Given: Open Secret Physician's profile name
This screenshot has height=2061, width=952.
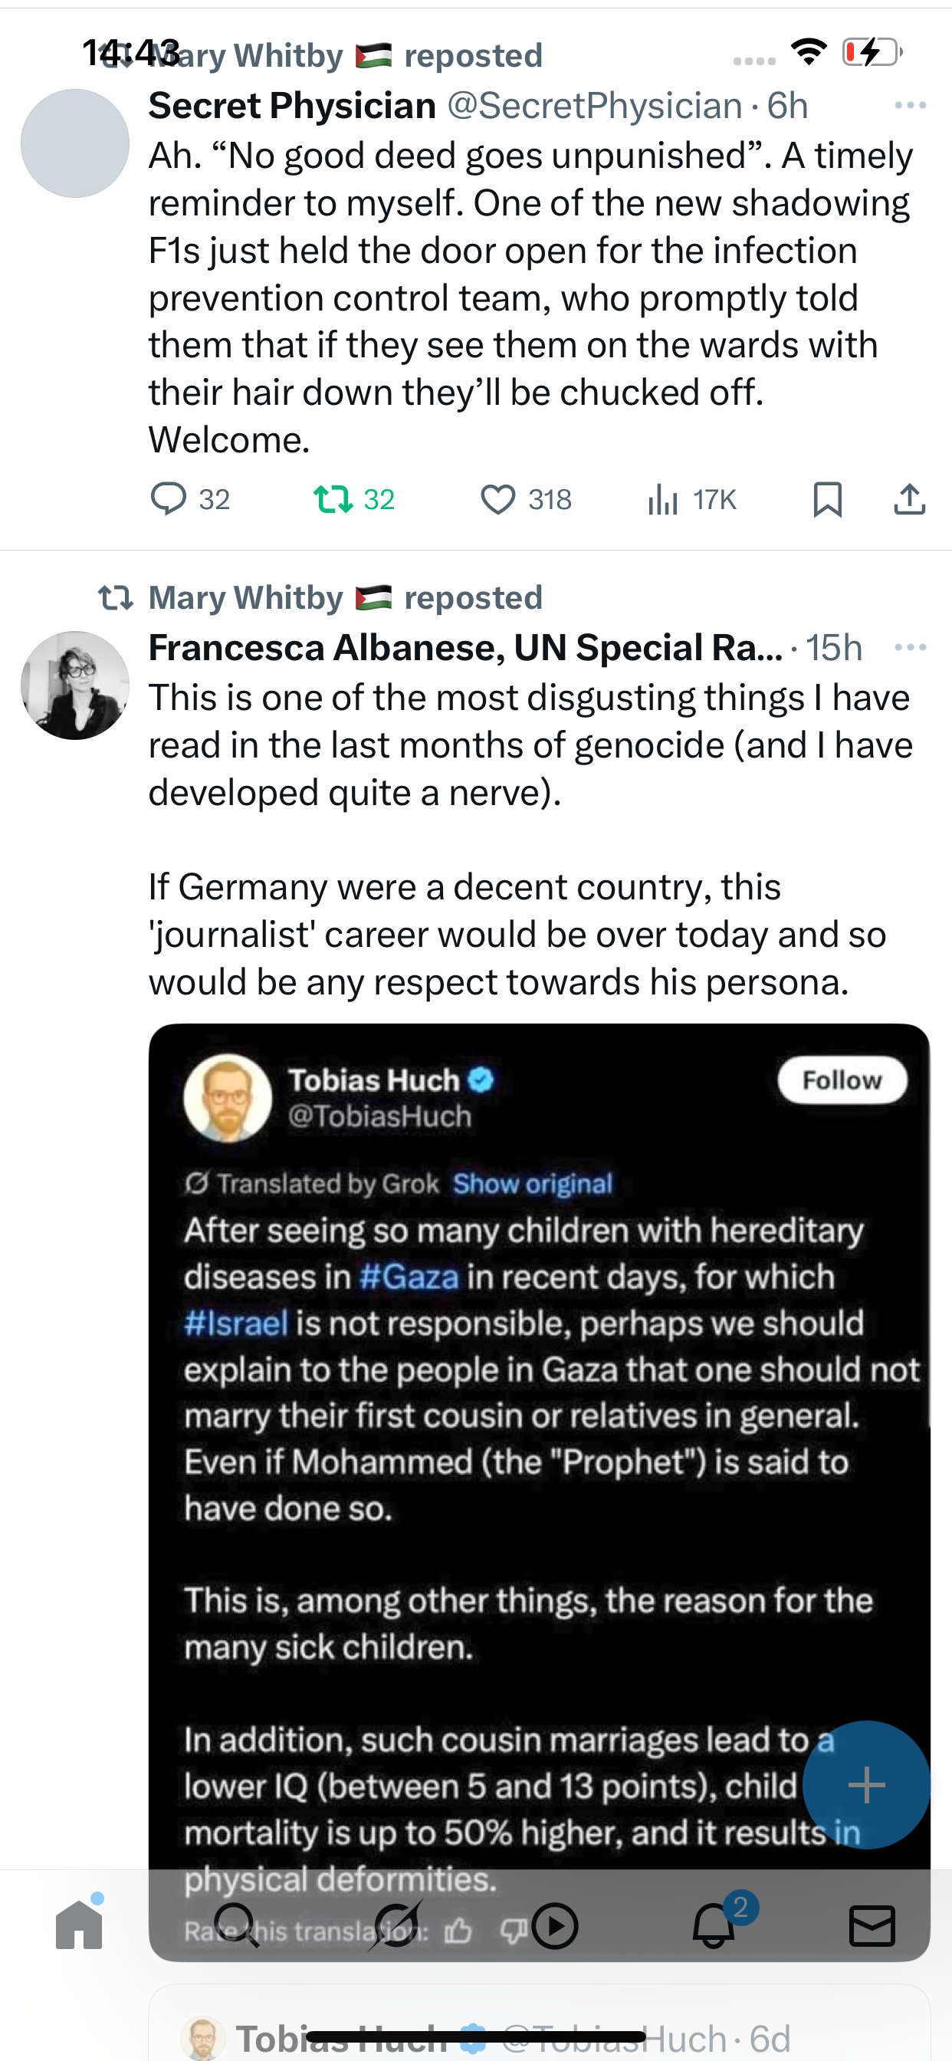Looking at the screenshot, I should pos(292,106).
